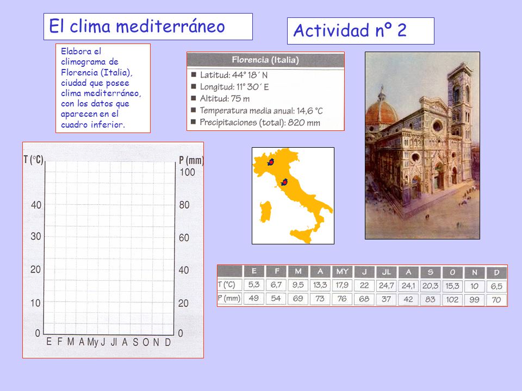Select the 'Florencia (Italia)' gray header

click(265, 60)
